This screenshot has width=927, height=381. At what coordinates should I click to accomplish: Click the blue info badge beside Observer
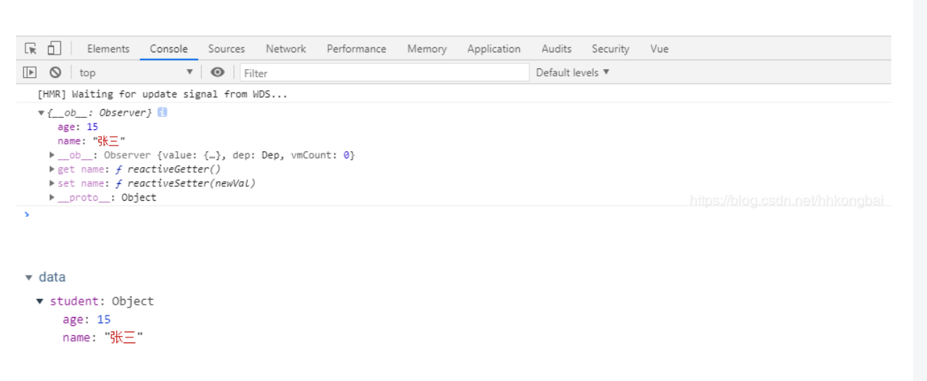click(x=162, y=113)
